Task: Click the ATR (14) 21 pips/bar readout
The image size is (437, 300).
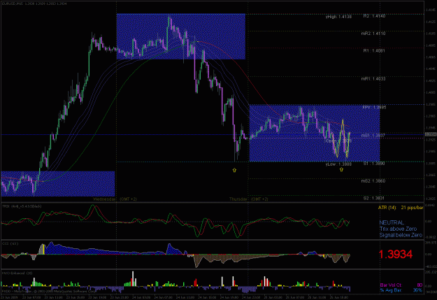Action: click(x=401, y=208)
